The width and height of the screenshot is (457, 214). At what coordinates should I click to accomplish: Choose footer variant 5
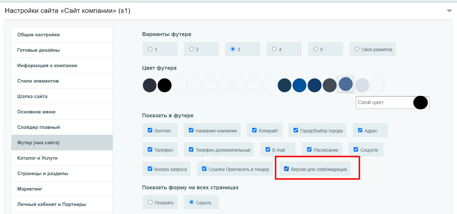(x=316, y=49)
